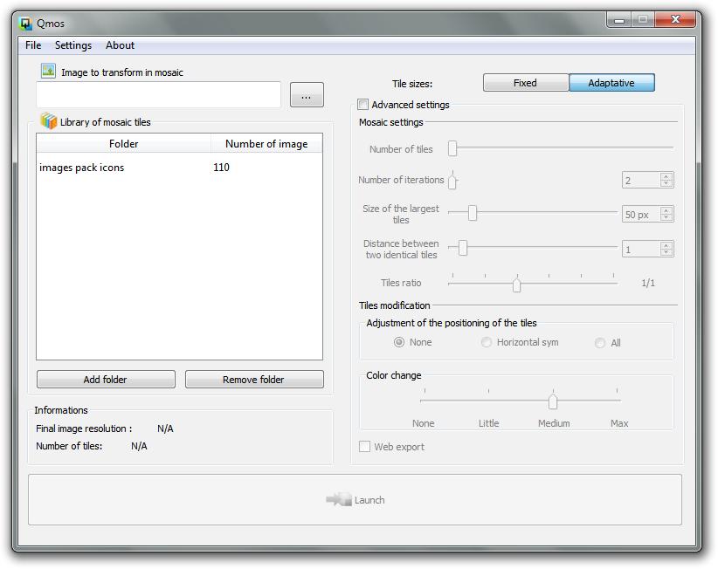This screenshot has height=569, width=718.
Task: Sort by the Number of image column header
Action: tap(266, 144)
